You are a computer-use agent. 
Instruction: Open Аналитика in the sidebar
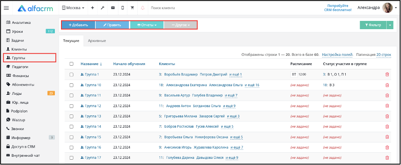coord(18,23)
